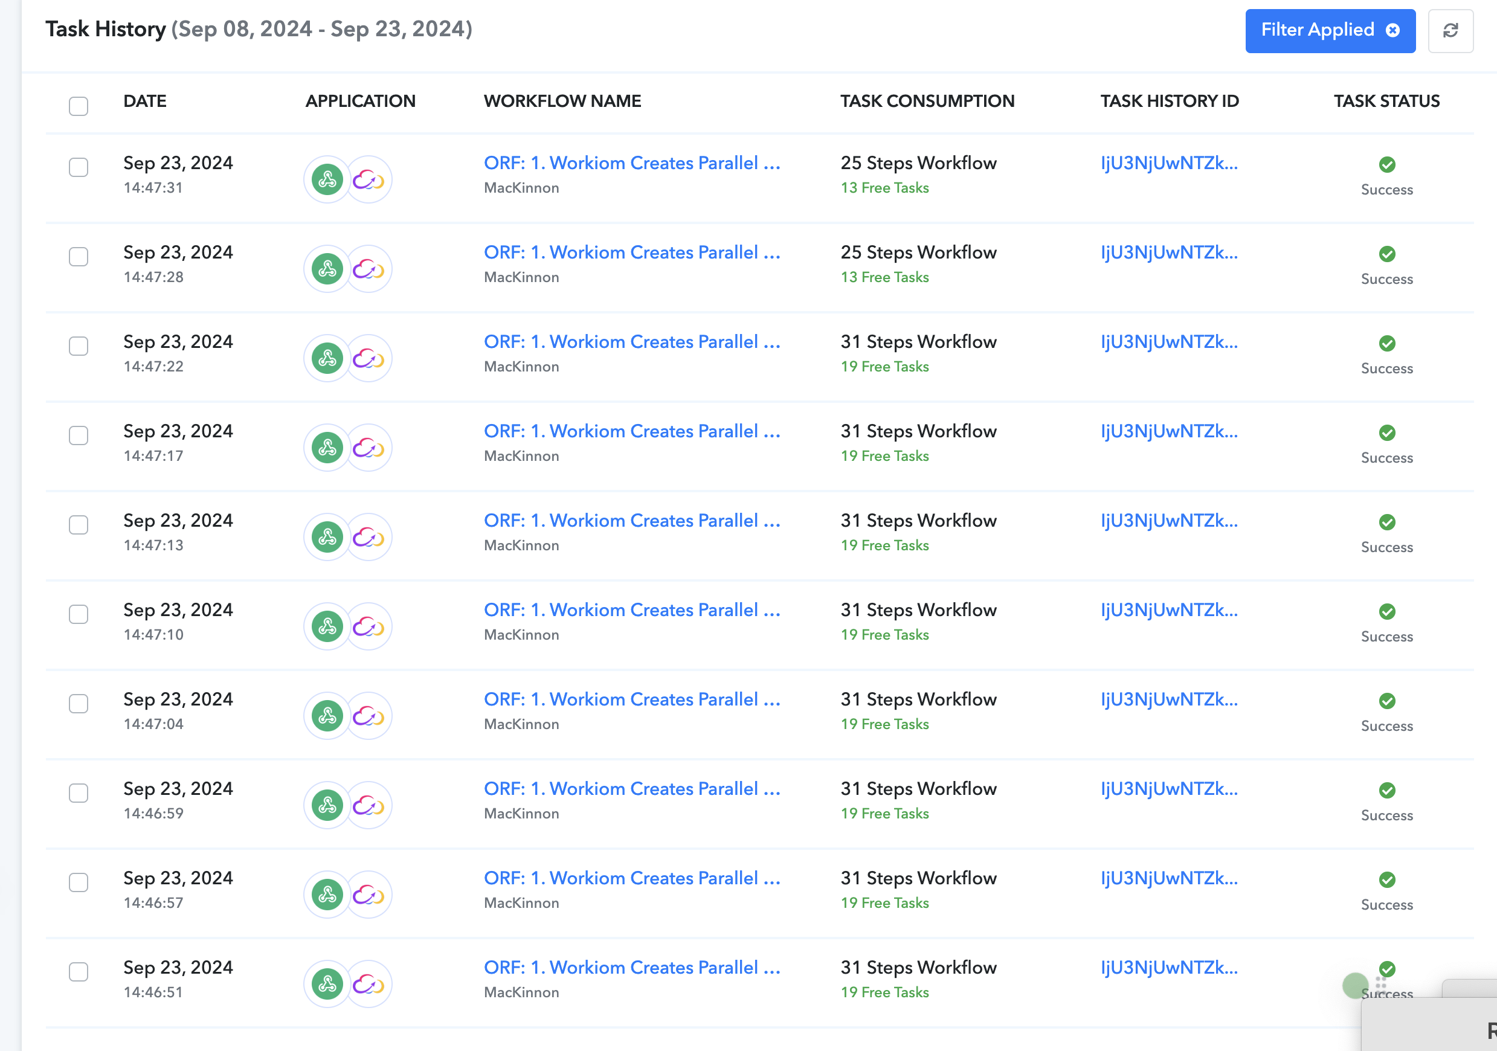
Task: Click '19 Free Tasks' in 14:47:17 row
Action: (884, 456)
